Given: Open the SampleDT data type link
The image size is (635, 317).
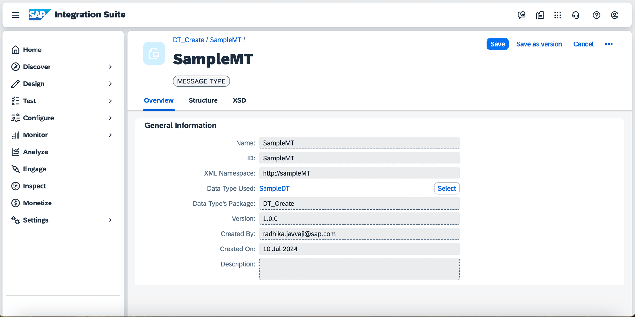Looking at the screenshot, I should 274,188.
